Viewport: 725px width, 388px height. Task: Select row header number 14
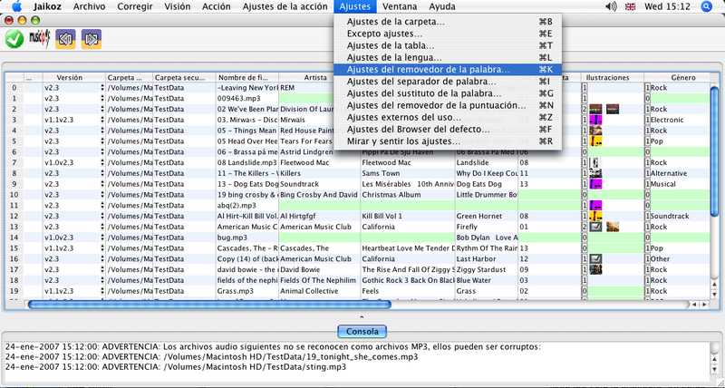click(x=14, y=238)
